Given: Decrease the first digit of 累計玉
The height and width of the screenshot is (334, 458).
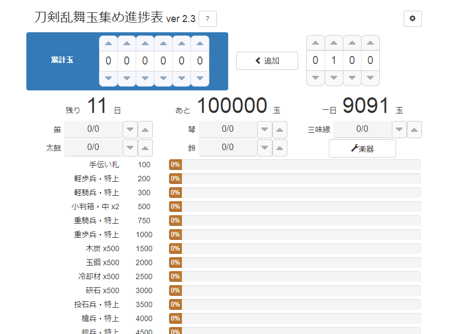Looking at the screenshot, I should (x=108, y=78).
